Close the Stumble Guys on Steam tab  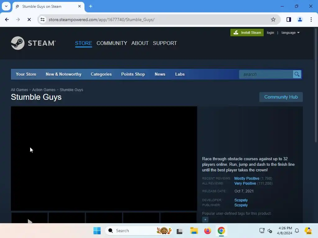[79, 6]
